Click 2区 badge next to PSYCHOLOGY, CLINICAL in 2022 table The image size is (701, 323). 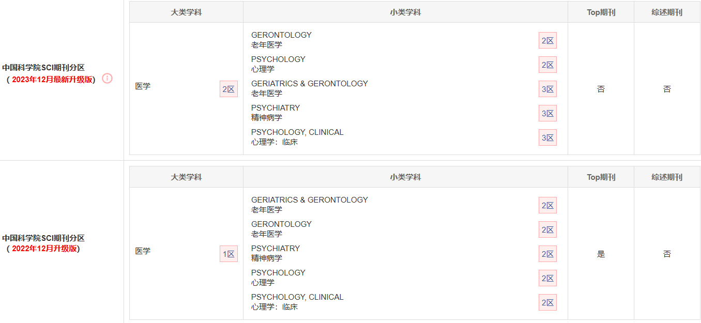(547, 302)
